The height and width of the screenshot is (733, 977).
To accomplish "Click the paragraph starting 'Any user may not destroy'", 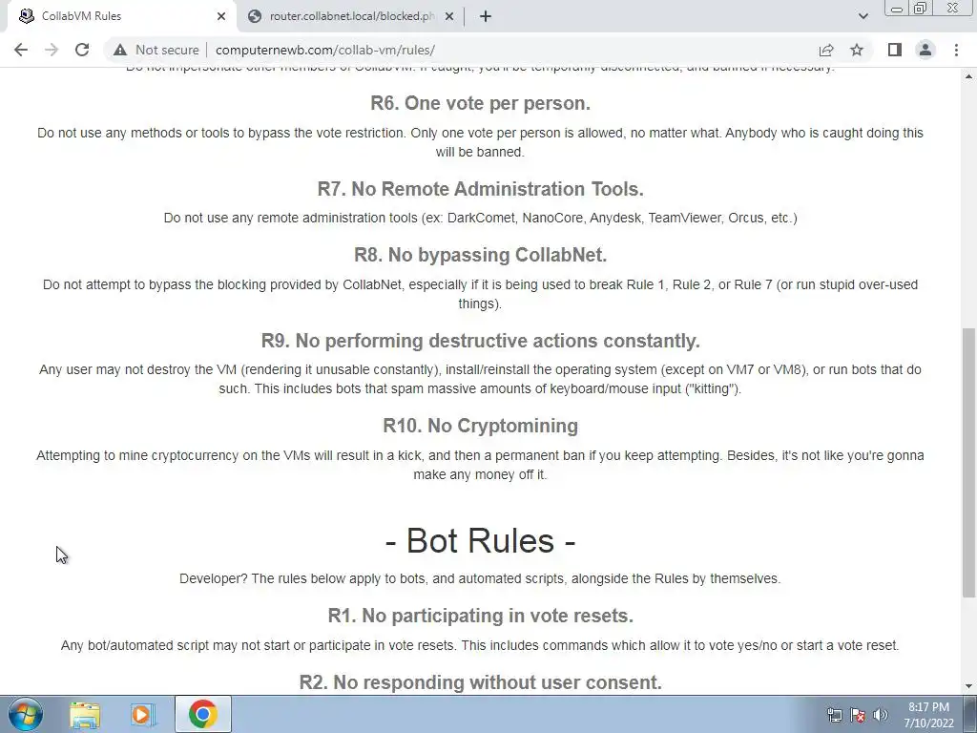I will click(x=480, y=379).
